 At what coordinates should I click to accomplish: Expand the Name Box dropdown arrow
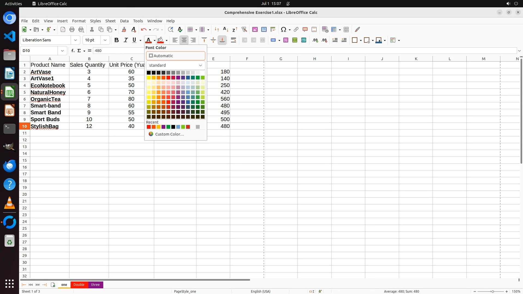[x=62, y=51]
